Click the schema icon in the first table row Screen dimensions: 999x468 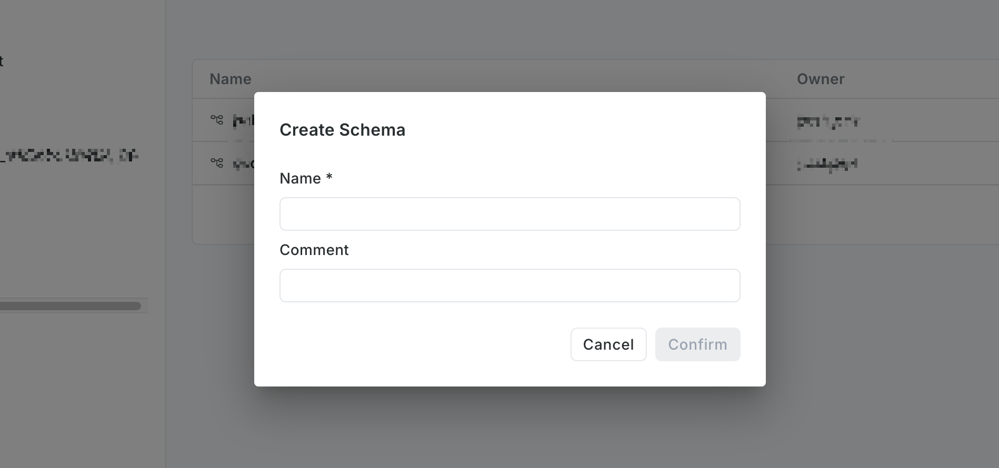[217, 120]
